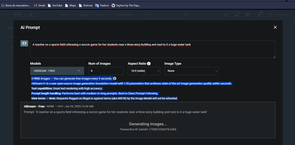
Task: Click the Num of images field
Action: point(106,71)
